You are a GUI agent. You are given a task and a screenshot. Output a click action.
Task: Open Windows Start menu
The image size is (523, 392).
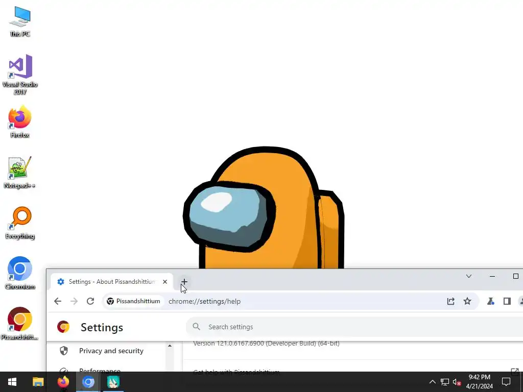pyautogui.click(x=12, y=382)
